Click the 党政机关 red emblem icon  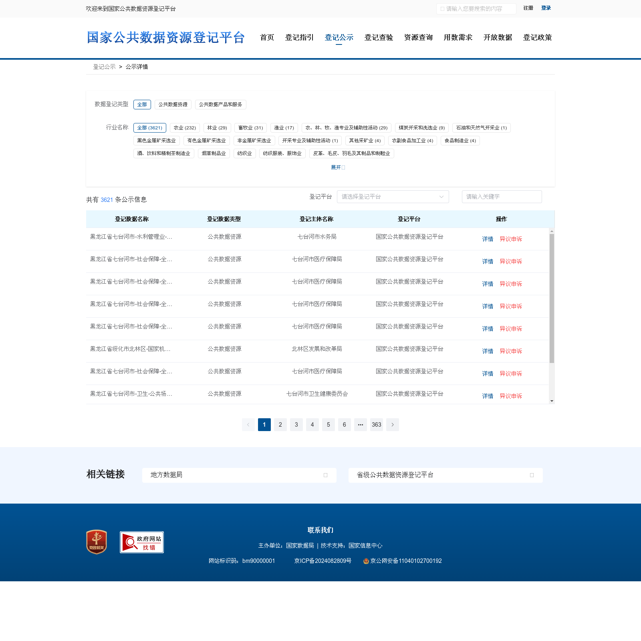[97, 542]
